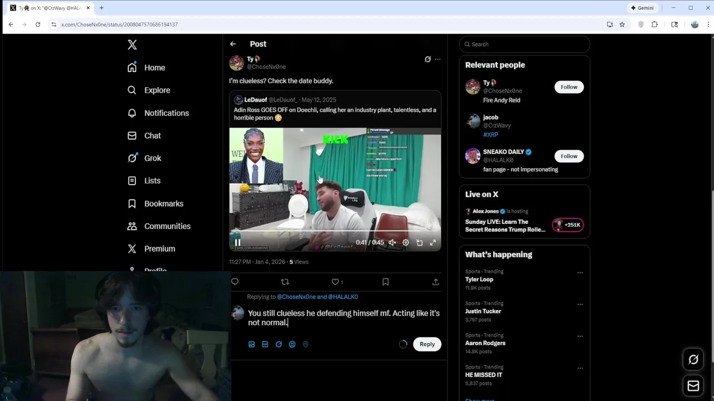Open Chat from sidebar
This screenshot has height=401, width=714.
point(144,135)
